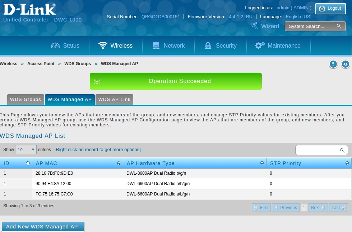352x232 pixels.
Task: Sort by ID column arrow
Action: point(28,163)
